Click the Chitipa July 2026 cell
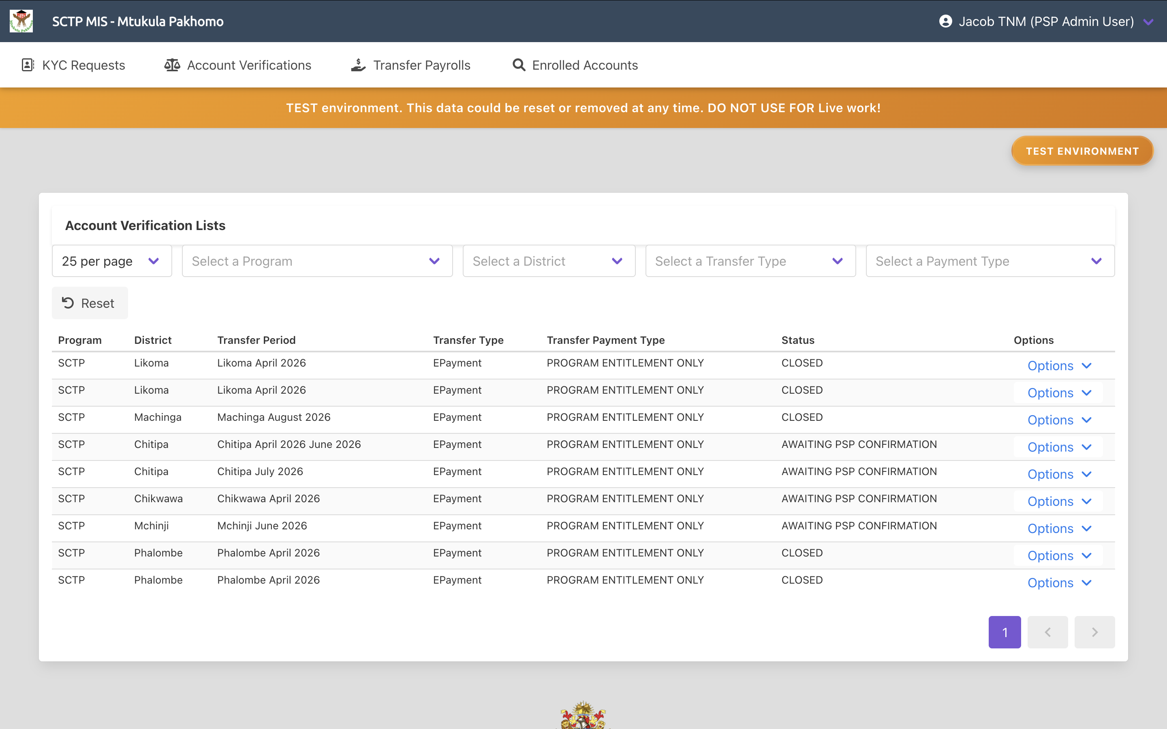Image resolution: width=1167 pixels, height=729 pixels. click(x=260, y=471)
